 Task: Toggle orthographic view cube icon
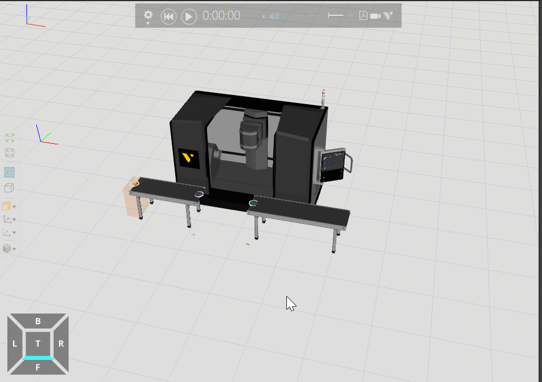(x=9, y=188)
